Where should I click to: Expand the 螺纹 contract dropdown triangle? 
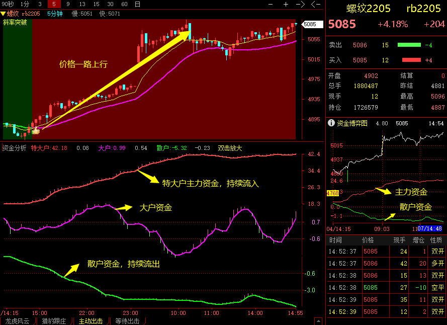(x=3, y=14)
